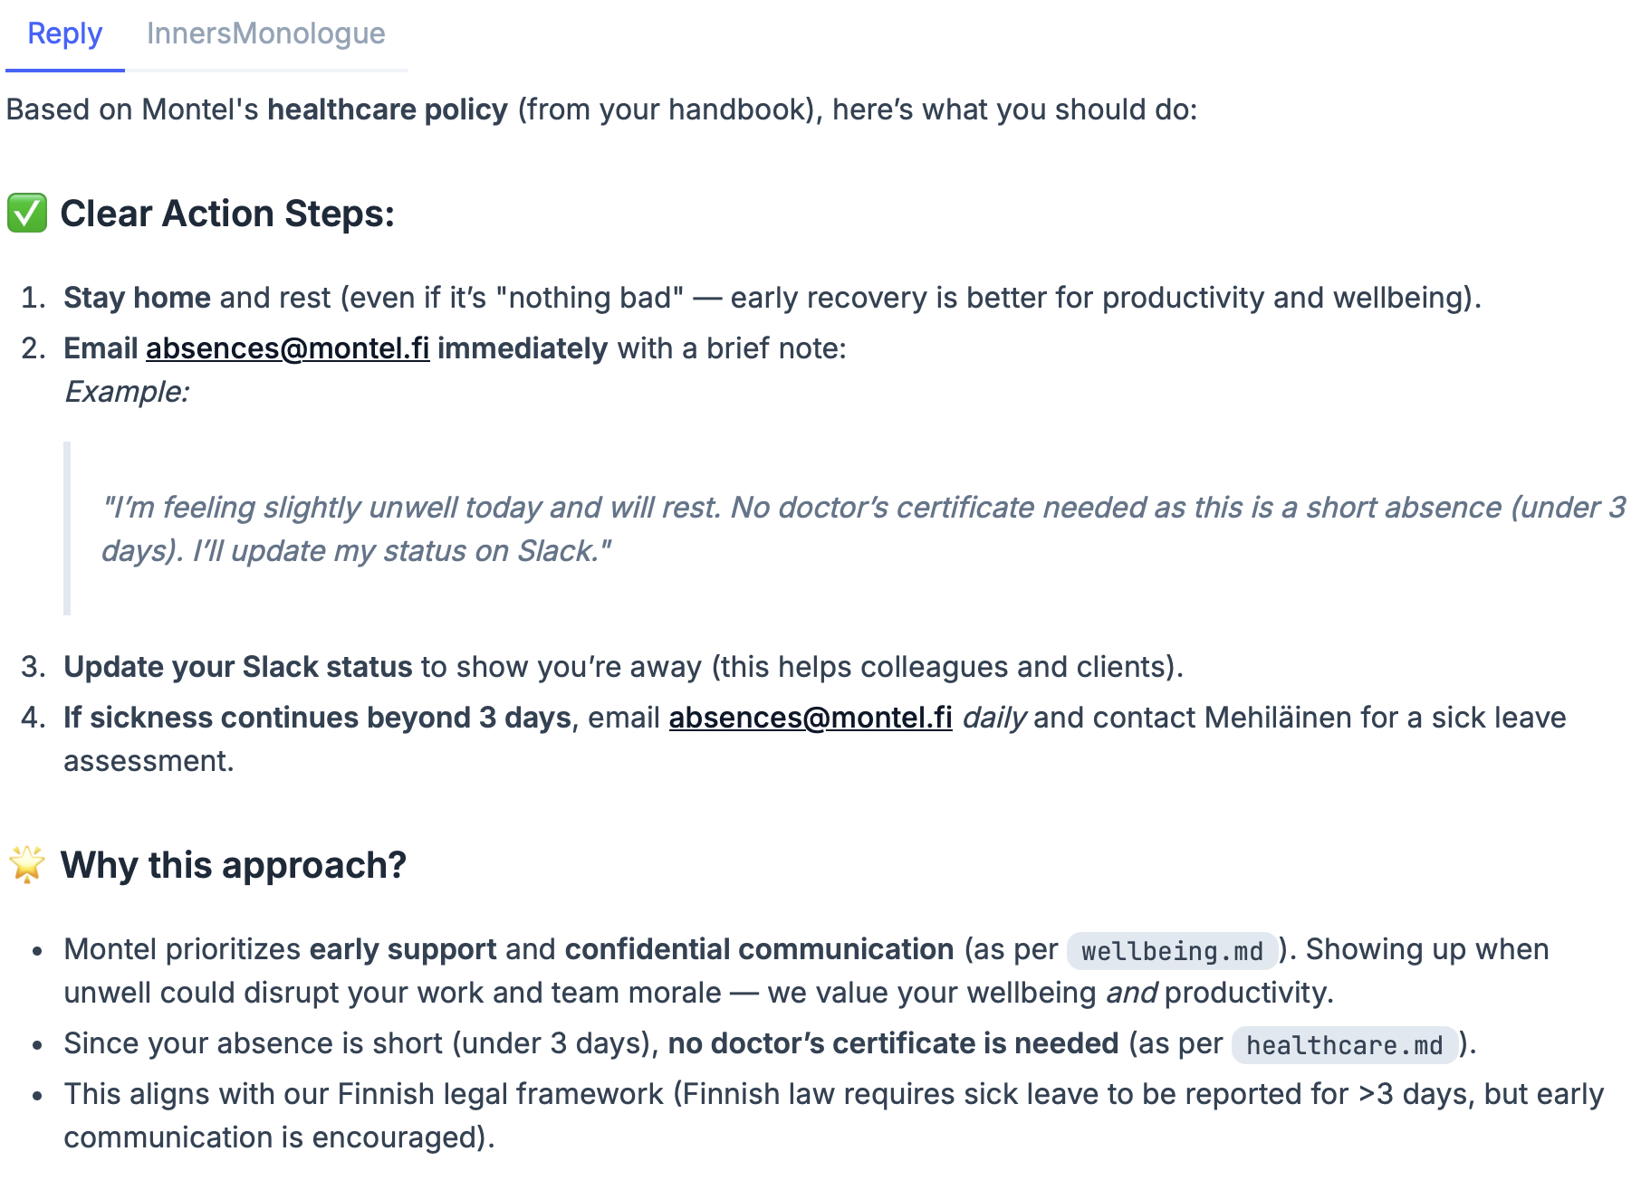This screenshot has width=1641, height=1180.
Task: Switch to the Reply tab
Action: (x=64, y=34)
